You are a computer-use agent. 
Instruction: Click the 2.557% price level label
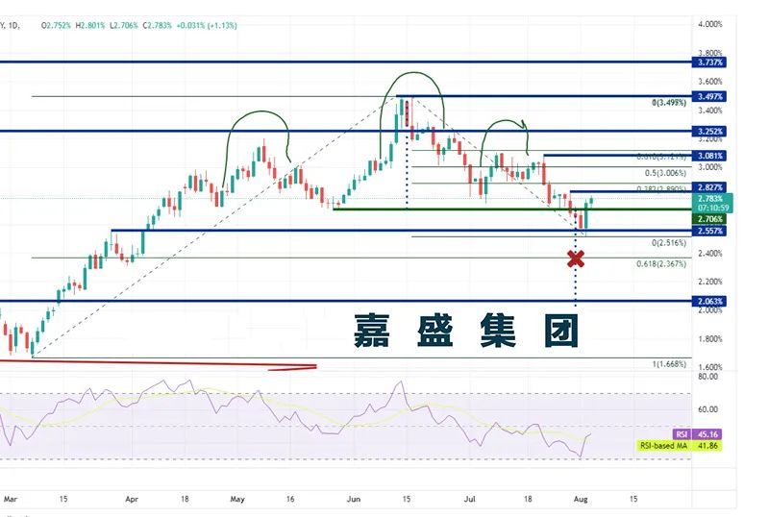point(709,231)
